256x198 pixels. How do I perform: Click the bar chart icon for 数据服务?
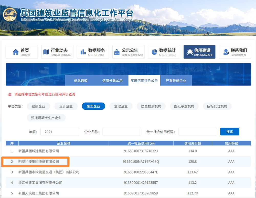[83, 52]
